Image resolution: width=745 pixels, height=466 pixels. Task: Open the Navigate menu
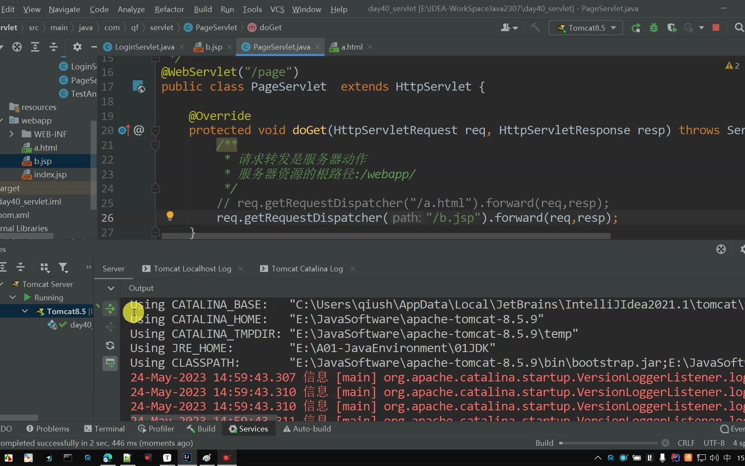click(64, 9)
